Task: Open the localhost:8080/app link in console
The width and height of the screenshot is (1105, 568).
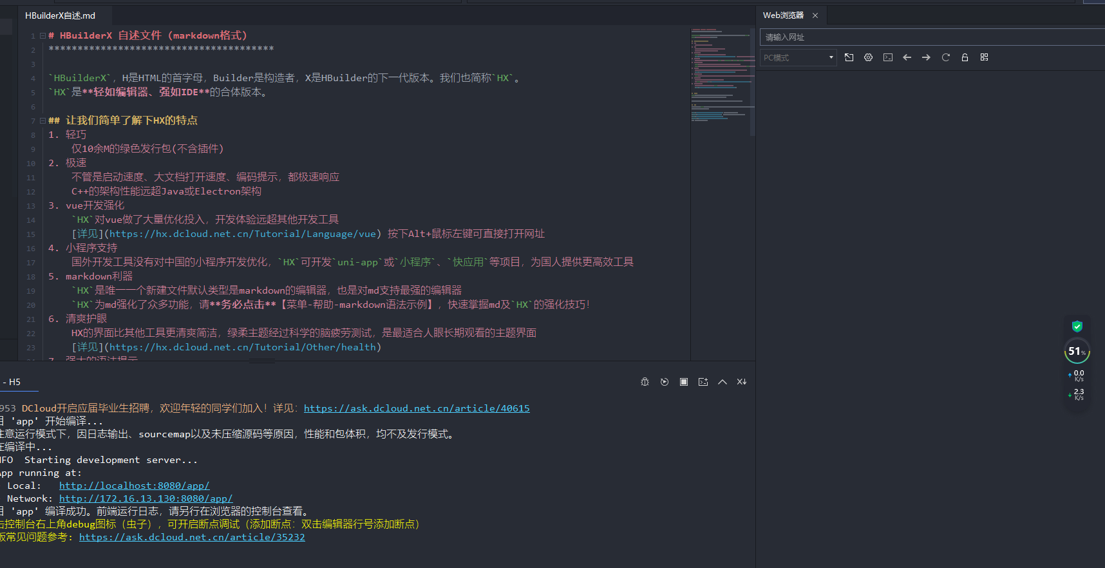Action: point(134,486)
